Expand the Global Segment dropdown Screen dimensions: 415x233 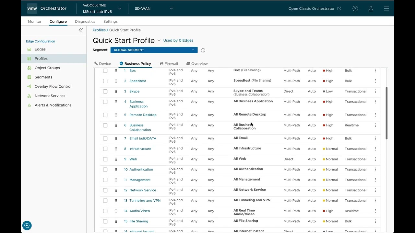click(x=154, y=50)
